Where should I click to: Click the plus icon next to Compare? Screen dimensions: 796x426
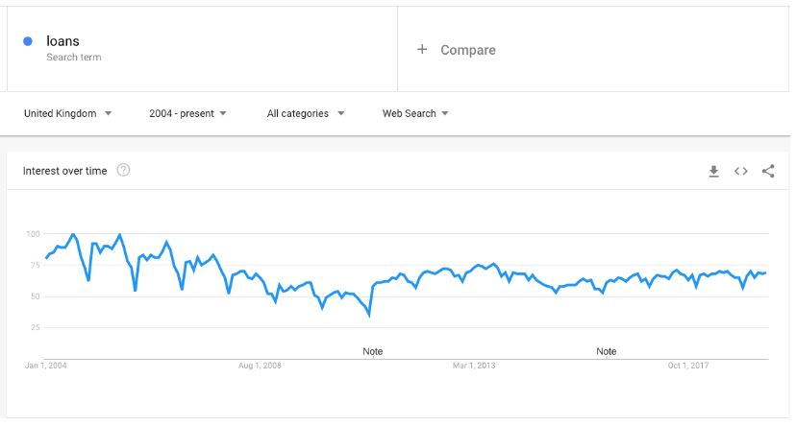pyautogui.click(x=422, y=49)
